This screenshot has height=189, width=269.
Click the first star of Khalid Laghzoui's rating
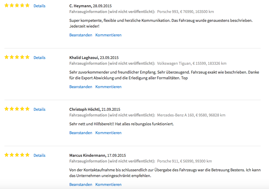7,57
